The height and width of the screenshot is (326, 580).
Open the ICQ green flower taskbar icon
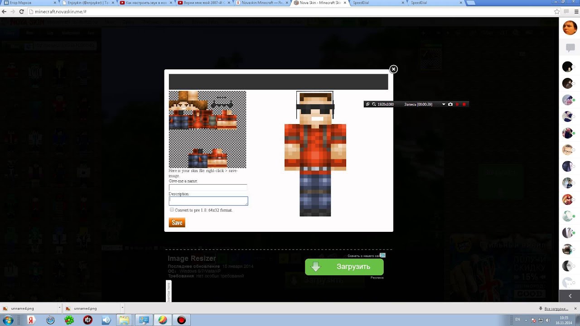[x=69, y=320]
